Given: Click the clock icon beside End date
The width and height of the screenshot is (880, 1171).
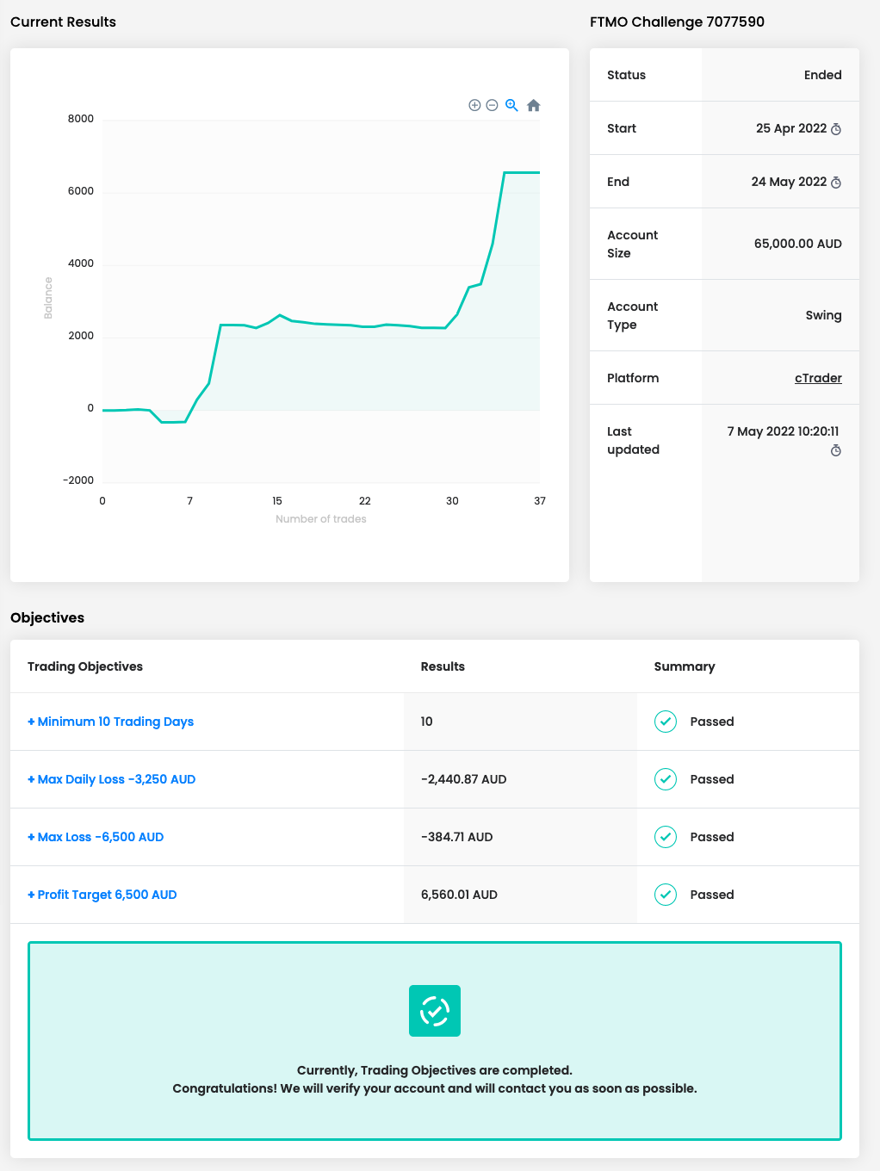Looking at the screenshot, I should (835, 183).
